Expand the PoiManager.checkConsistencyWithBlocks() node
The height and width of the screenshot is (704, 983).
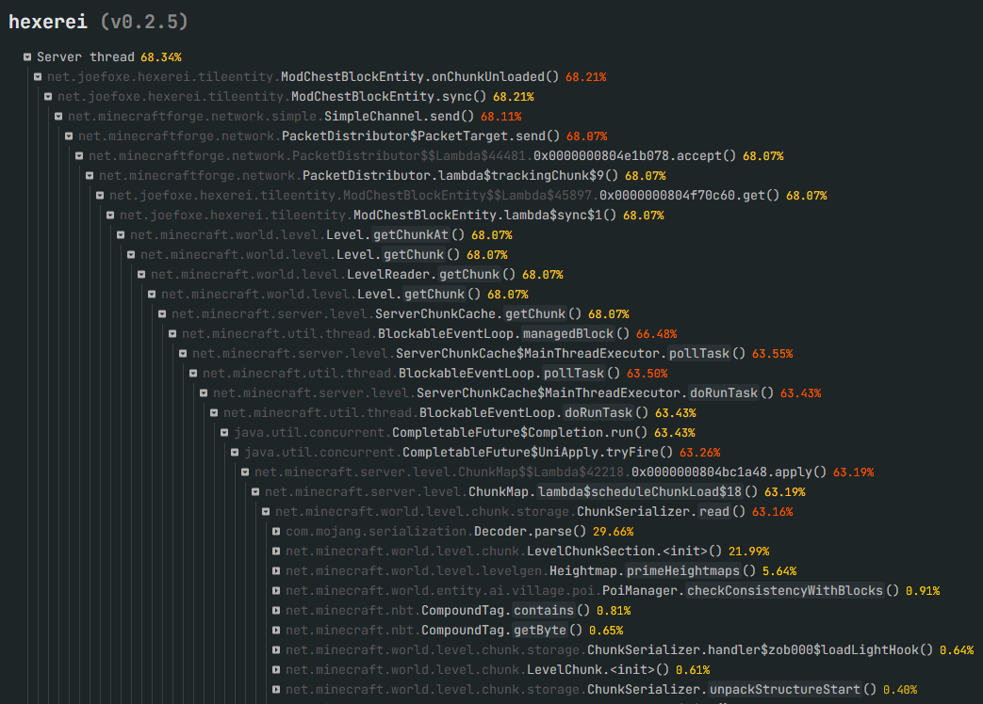(x=276, y=591)
